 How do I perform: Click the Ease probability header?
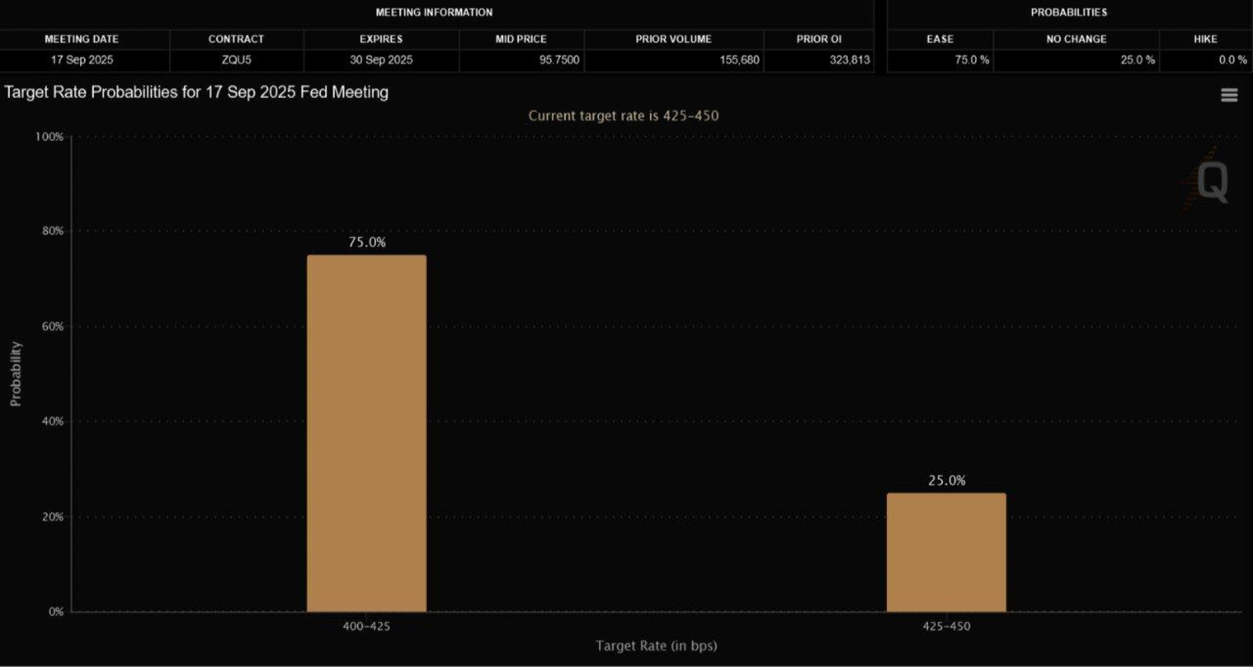pyautogui.click(x=940, y=39)
